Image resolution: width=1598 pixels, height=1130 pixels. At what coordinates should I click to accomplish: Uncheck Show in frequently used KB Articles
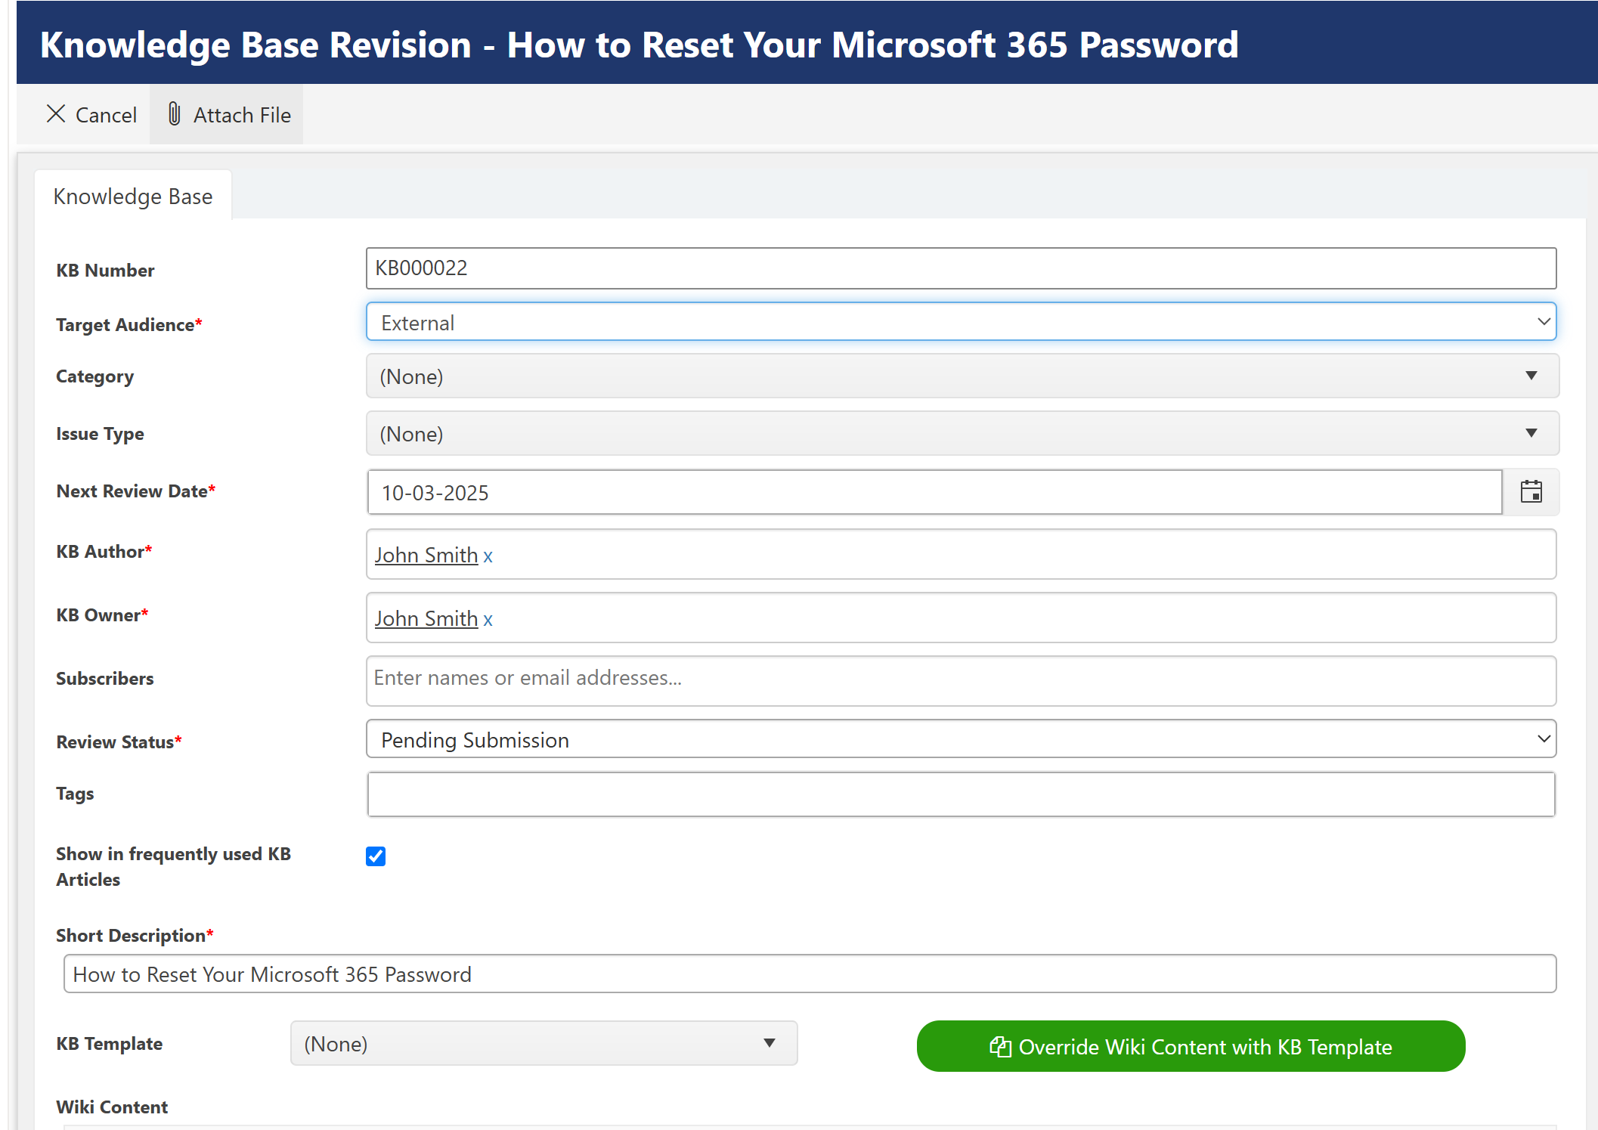click(376, 856)
